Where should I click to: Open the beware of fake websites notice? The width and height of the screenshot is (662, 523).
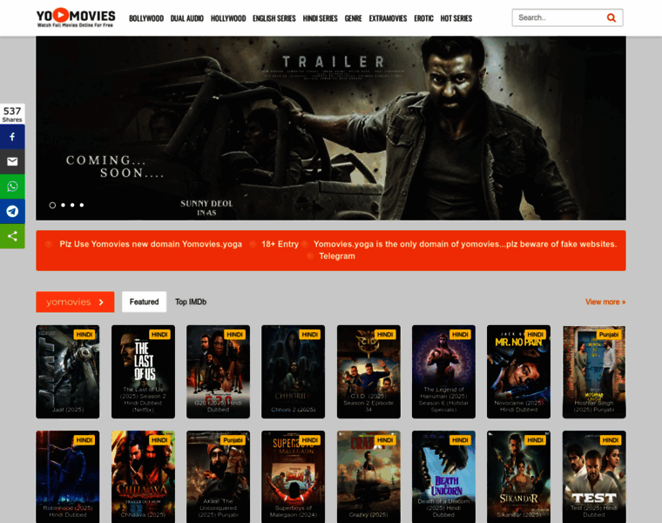point(465,244)
